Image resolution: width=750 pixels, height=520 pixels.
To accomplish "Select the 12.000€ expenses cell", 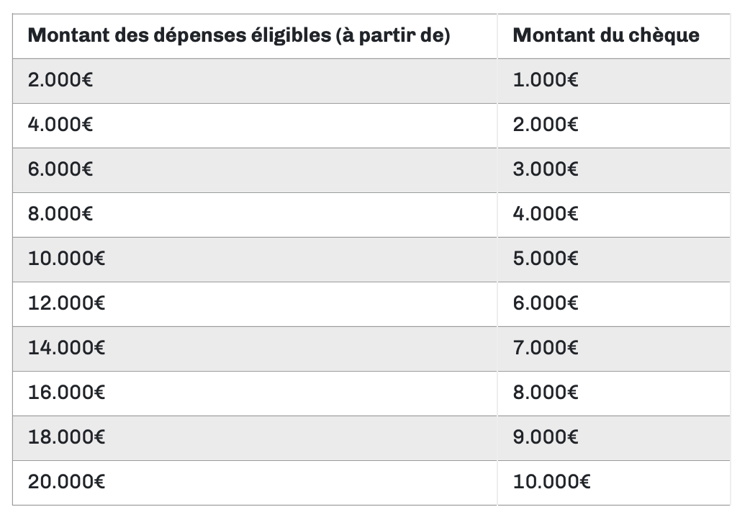I will [x=66, y=303].
